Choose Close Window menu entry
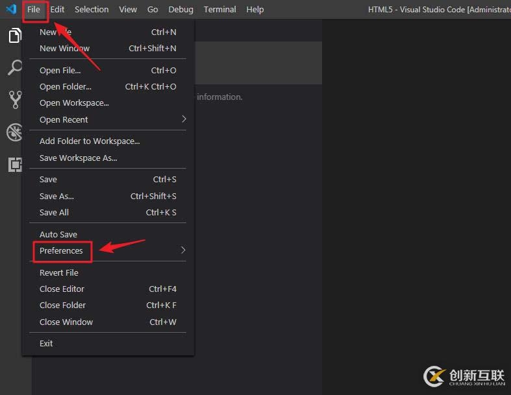Image resolution: width=511 pixels, height=395 pixels. 108,322
